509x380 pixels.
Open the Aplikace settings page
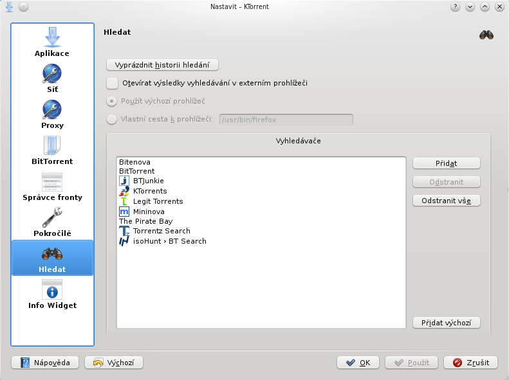tap(52, 42)
